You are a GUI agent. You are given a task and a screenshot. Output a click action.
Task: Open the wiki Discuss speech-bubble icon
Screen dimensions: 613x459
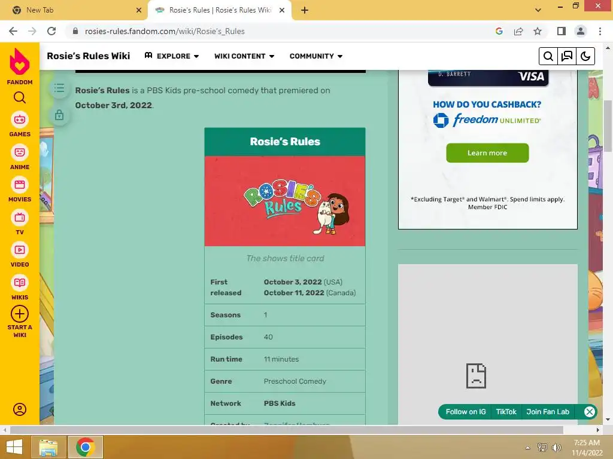tap(566, 56)
